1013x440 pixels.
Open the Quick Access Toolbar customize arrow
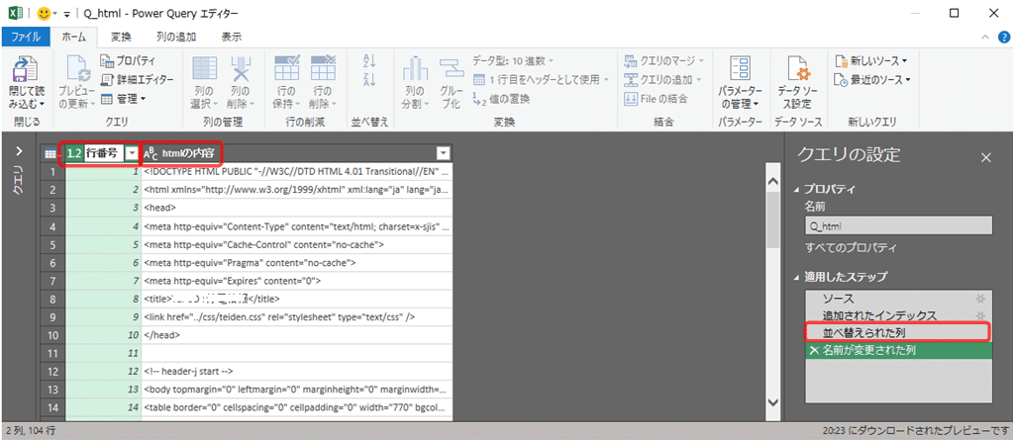click(x=67, y=13)
